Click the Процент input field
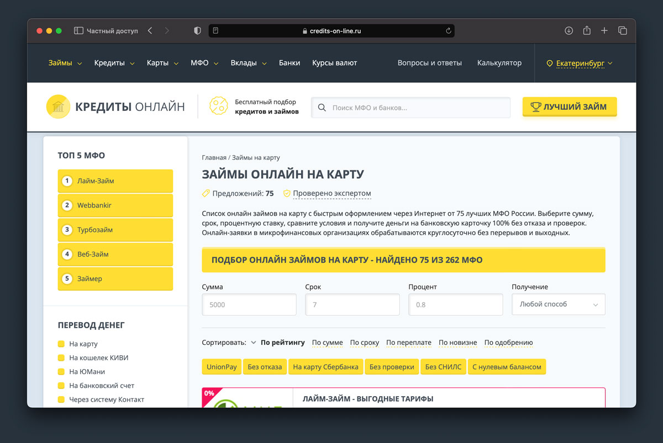The image size is (663, 443). (x=456, y=305)
